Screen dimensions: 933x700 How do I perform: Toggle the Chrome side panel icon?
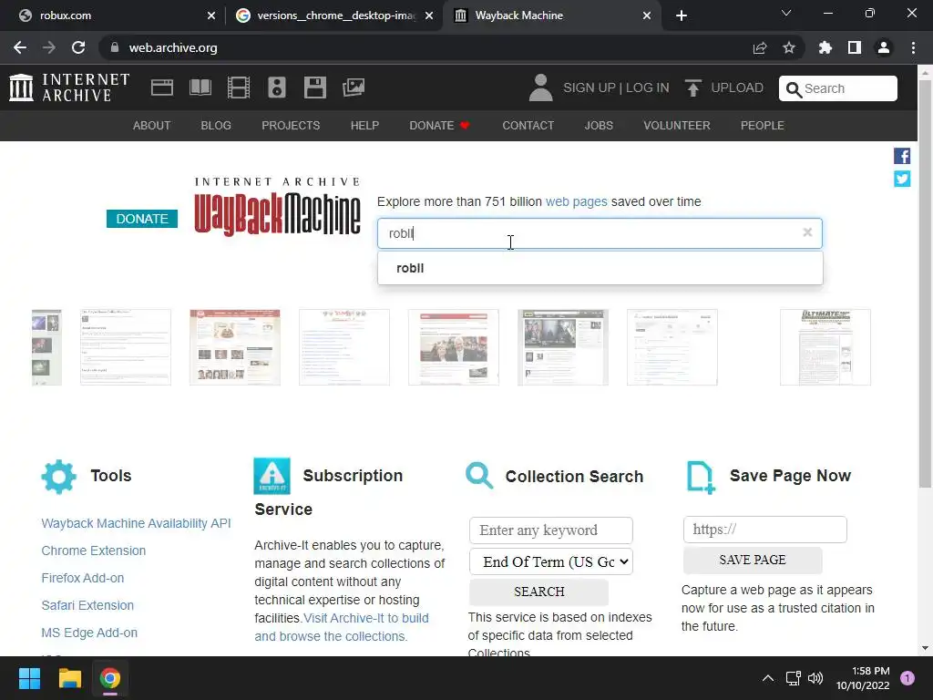pos(855,47)
